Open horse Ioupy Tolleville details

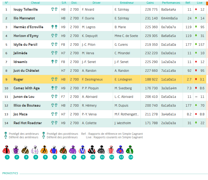(x=26, y=10)
